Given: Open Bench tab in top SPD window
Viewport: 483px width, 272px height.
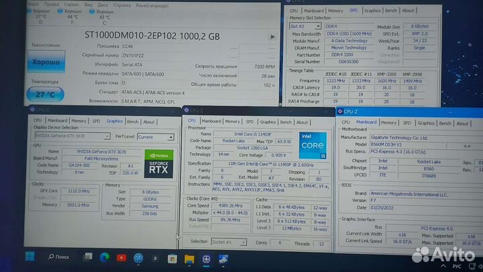Looking at the screenshot, I should (x=391, y=11).
